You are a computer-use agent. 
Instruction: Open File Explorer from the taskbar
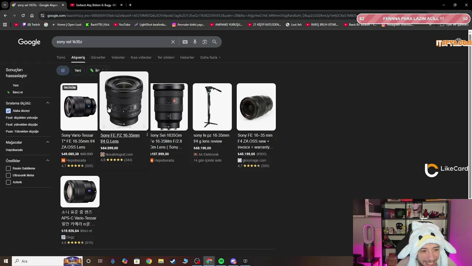(161, 261)
